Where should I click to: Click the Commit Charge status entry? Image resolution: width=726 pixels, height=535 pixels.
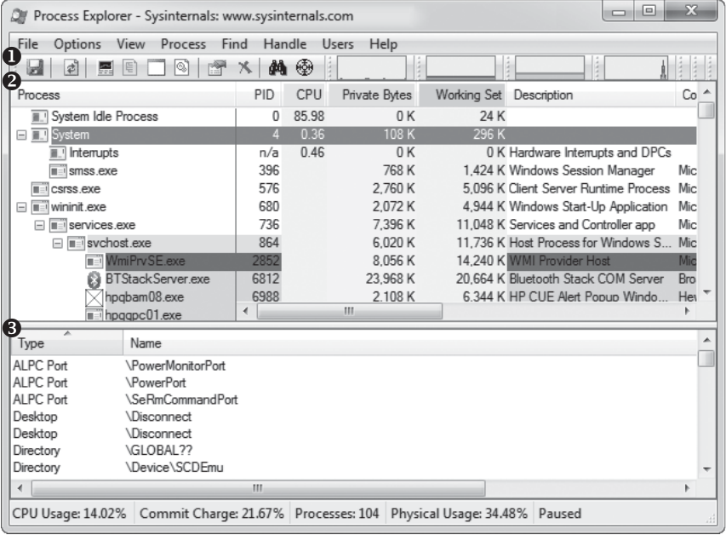click(212, 514)
